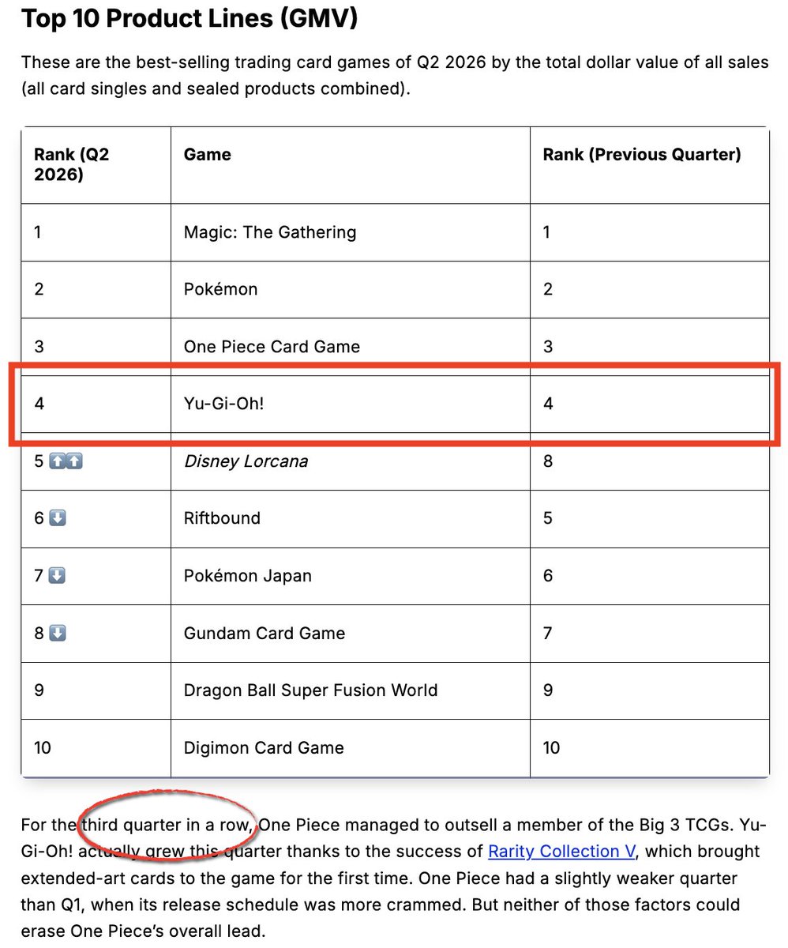Select the Pokémon Japan cell
The width and height of the screenshot is (788, 948).
click(351, 576)
